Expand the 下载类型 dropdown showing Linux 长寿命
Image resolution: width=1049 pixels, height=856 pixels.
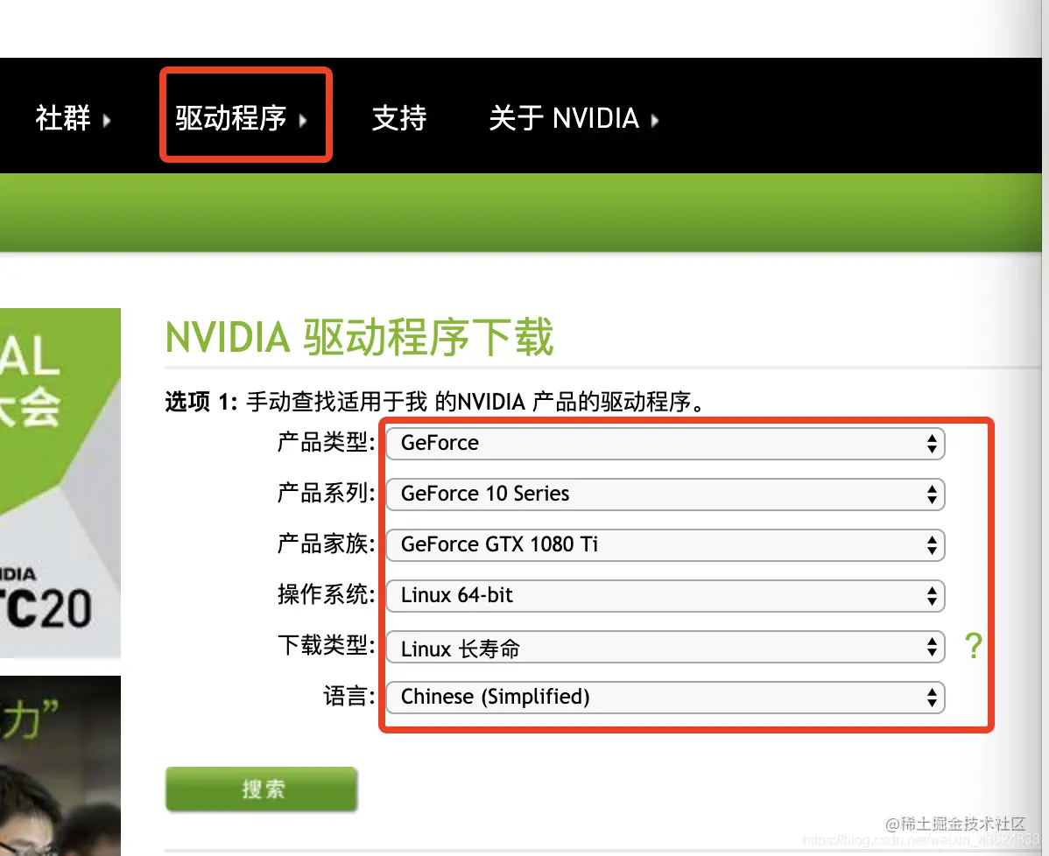pos(665,647)
